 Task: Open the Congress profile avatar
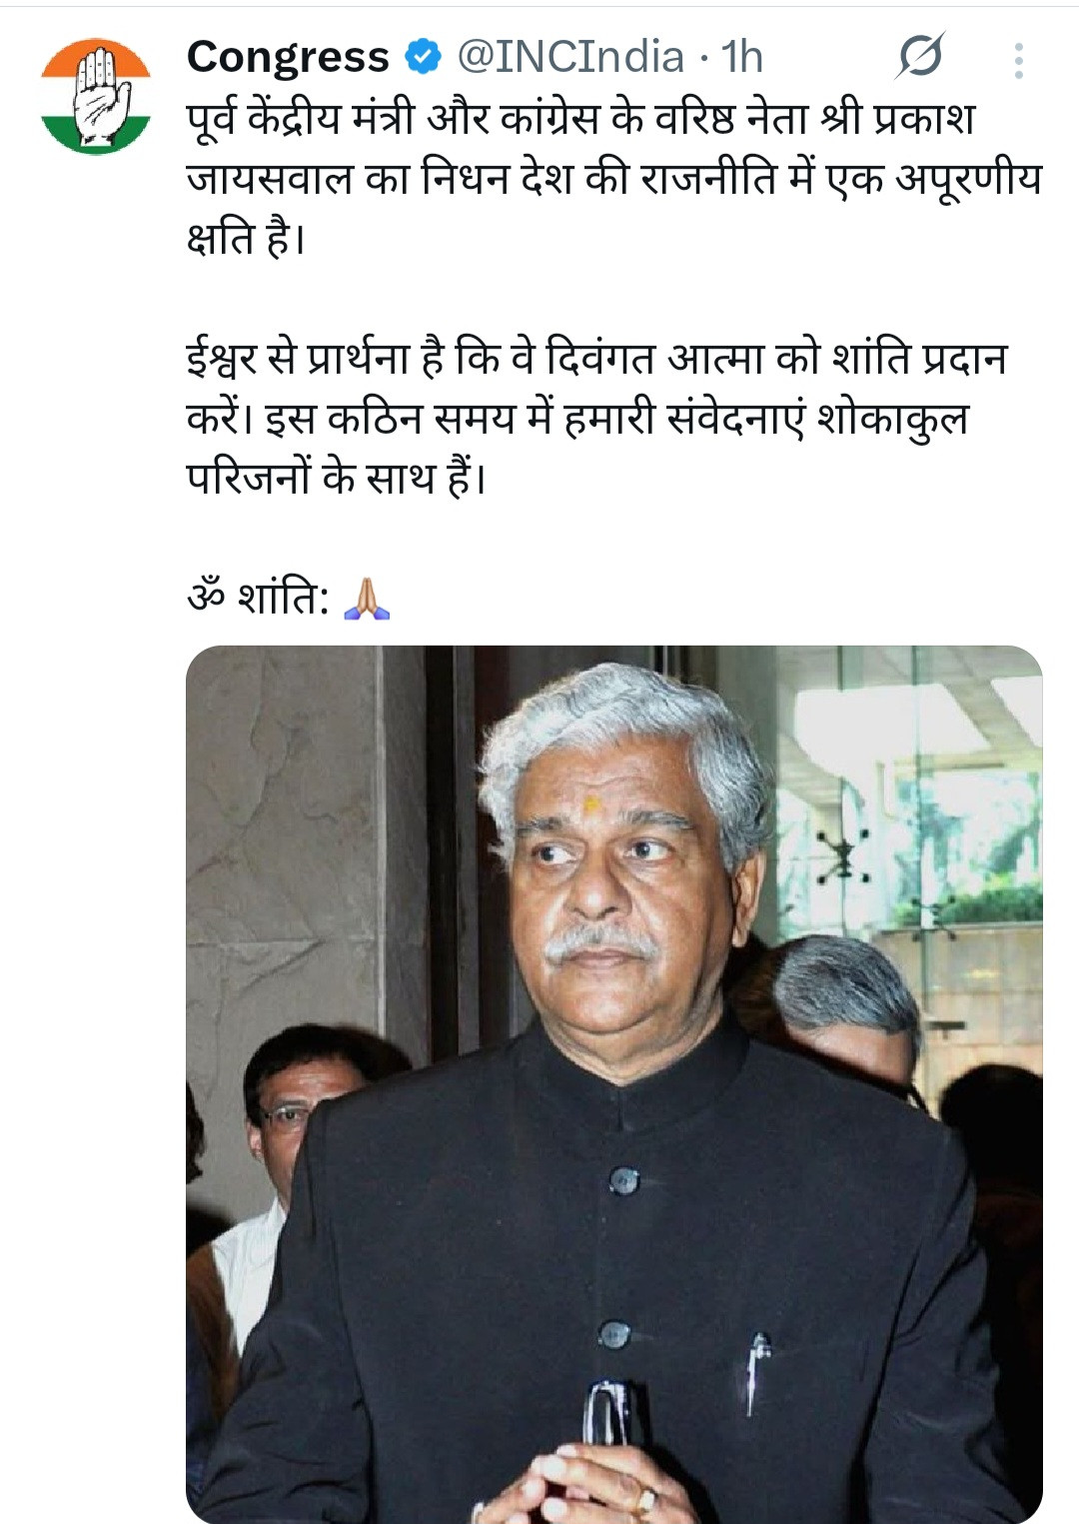click(96, 96)
